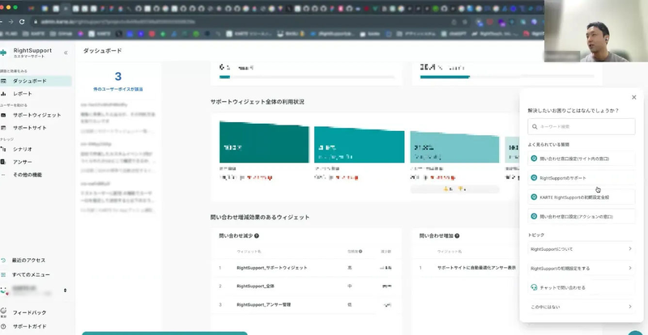
Task: Click the RightSupport logo icon
Action: pyautogui.click(x=3, y=53)
